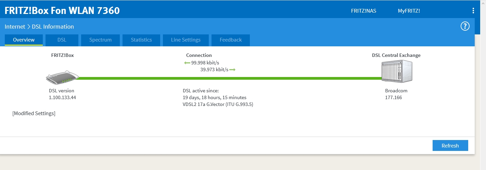The height and width of the screenshot is (170, 486).
Task: Click the green downstream arrow pointing left
Action: coord(187,63)
